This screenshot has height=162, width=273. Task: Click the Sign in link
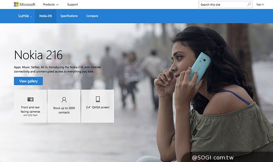[x=260, y=5]
